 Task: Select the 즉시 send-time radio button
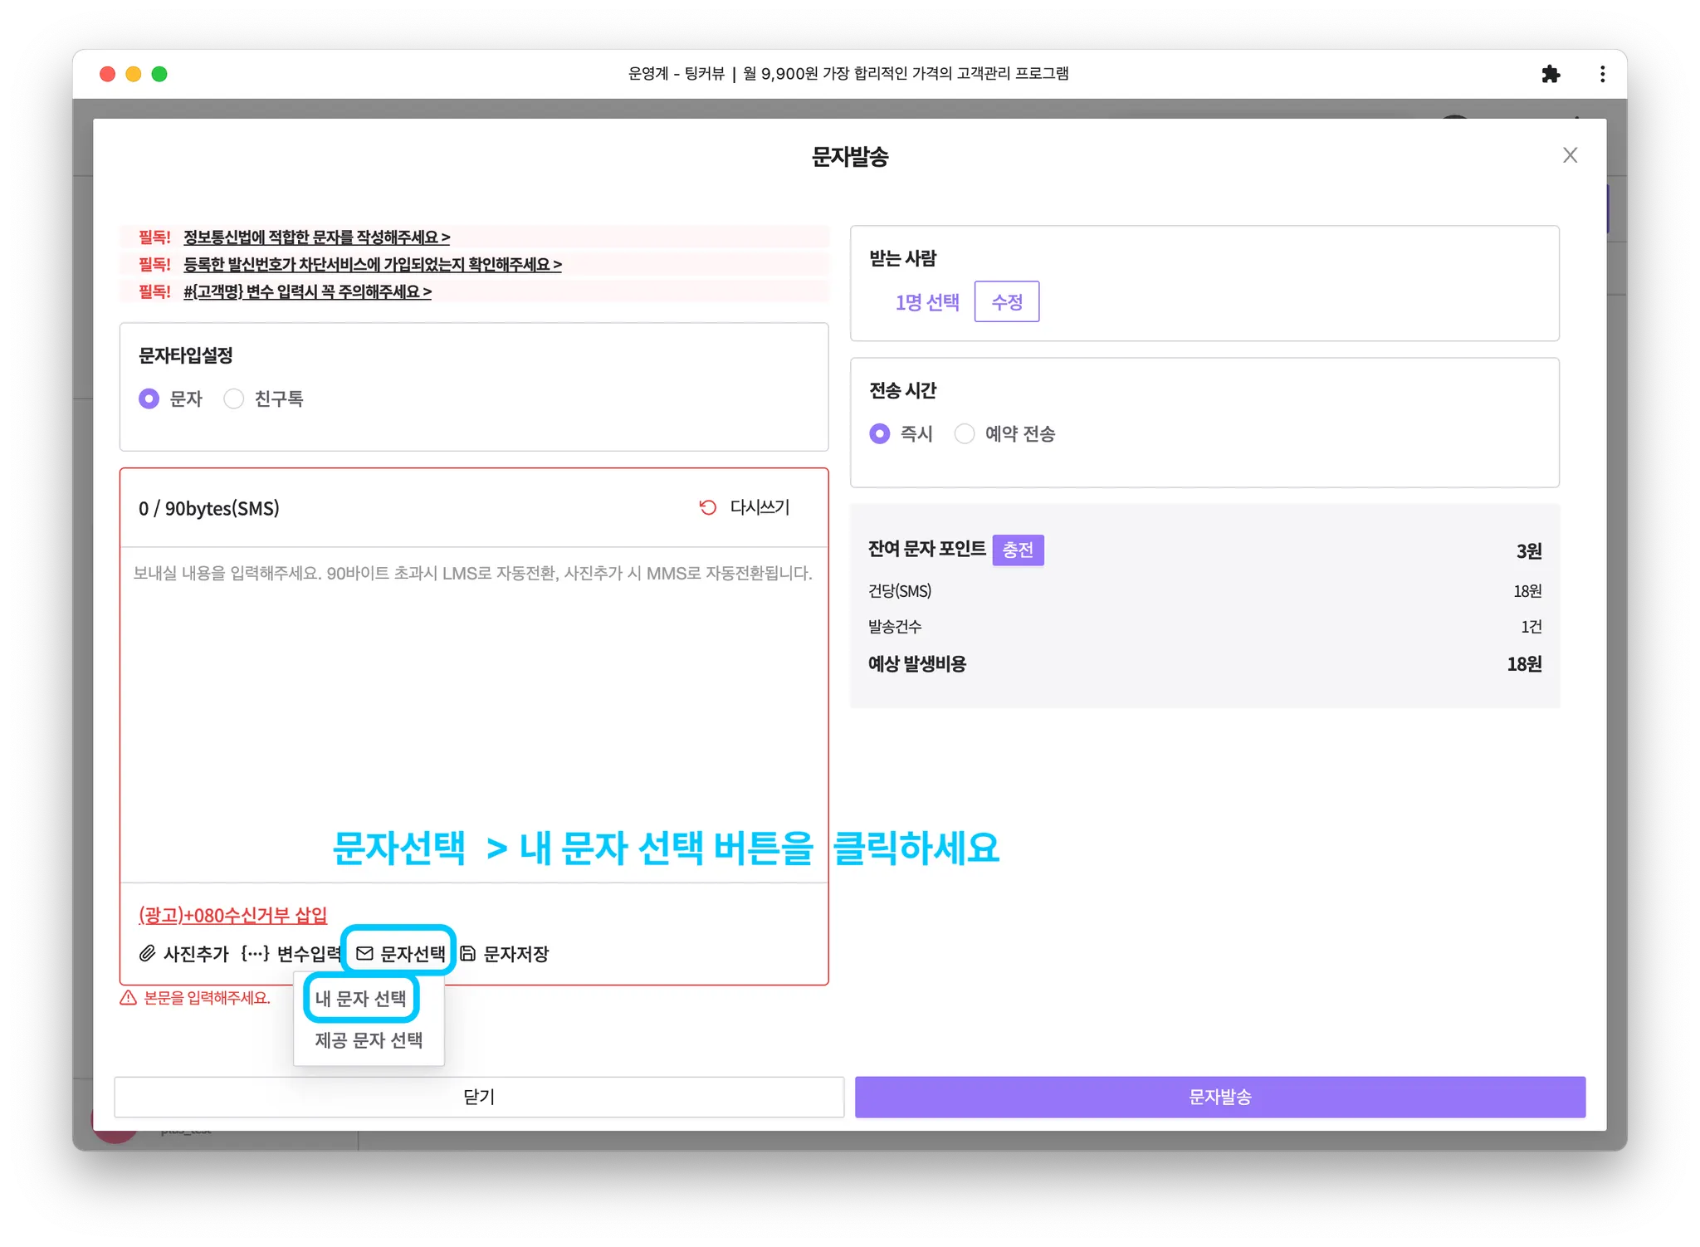879,433
